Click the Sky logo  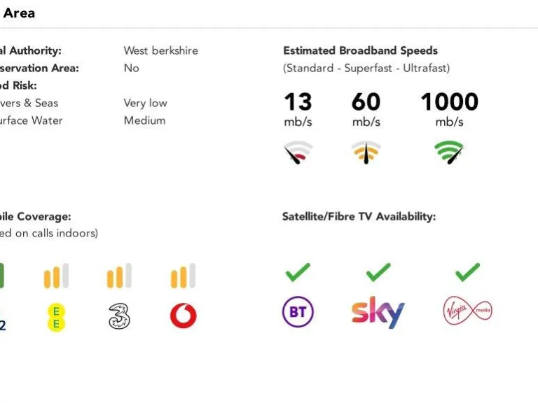[x=378, y=312]
